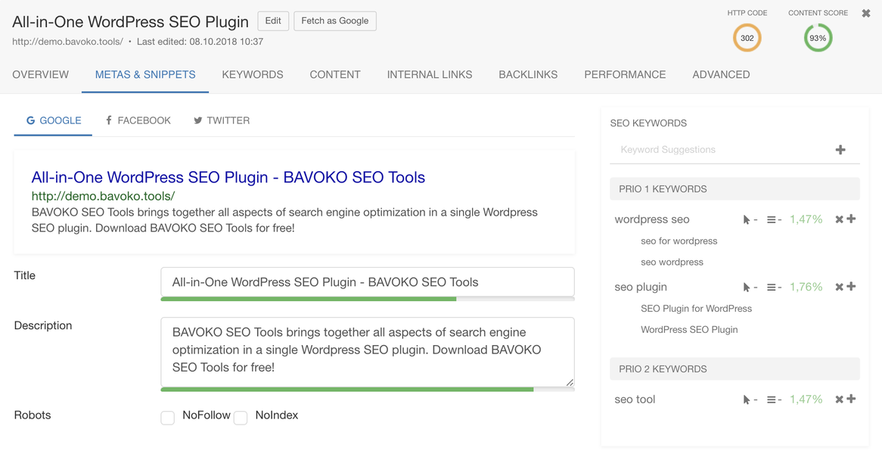The image size is (882, 454).
Task: Switch to the Keywords tab
Action: [x=253, y=74]
